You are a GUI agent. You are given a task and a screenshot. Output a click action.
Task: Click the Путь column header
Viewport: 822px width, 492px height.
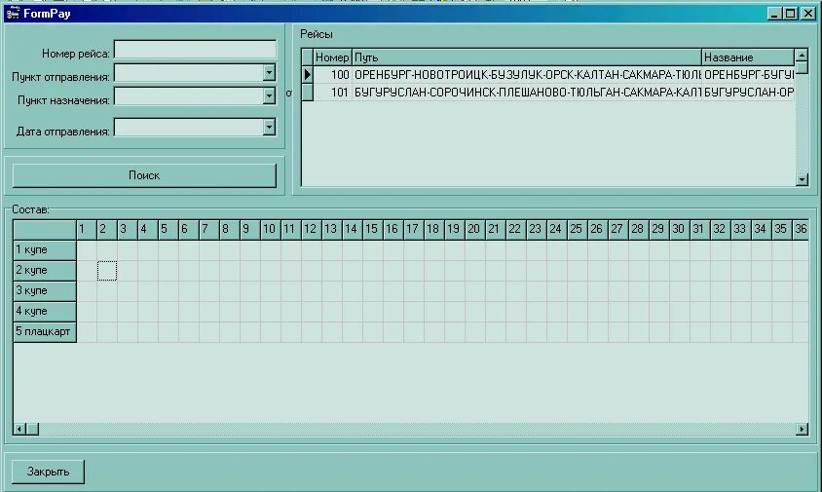[527, 57]
